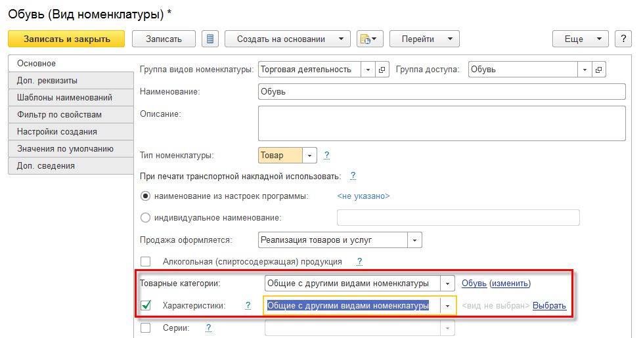Open the Еще menu button
Screen dimensions: 643x338
580,39
